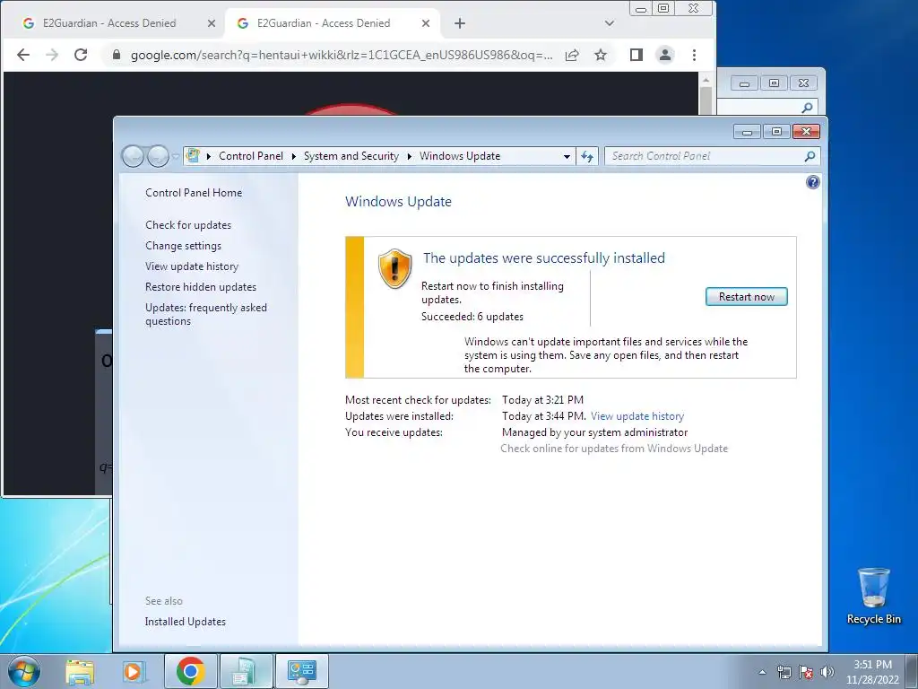Open Windows Update help icon
918x689 pixels.
(x=812, y=182)
